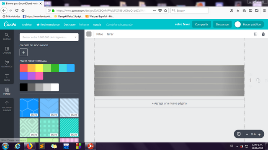Click Deshacer to undo
Viewport: 268px width, 150px height.
click(x=70, y=25)
